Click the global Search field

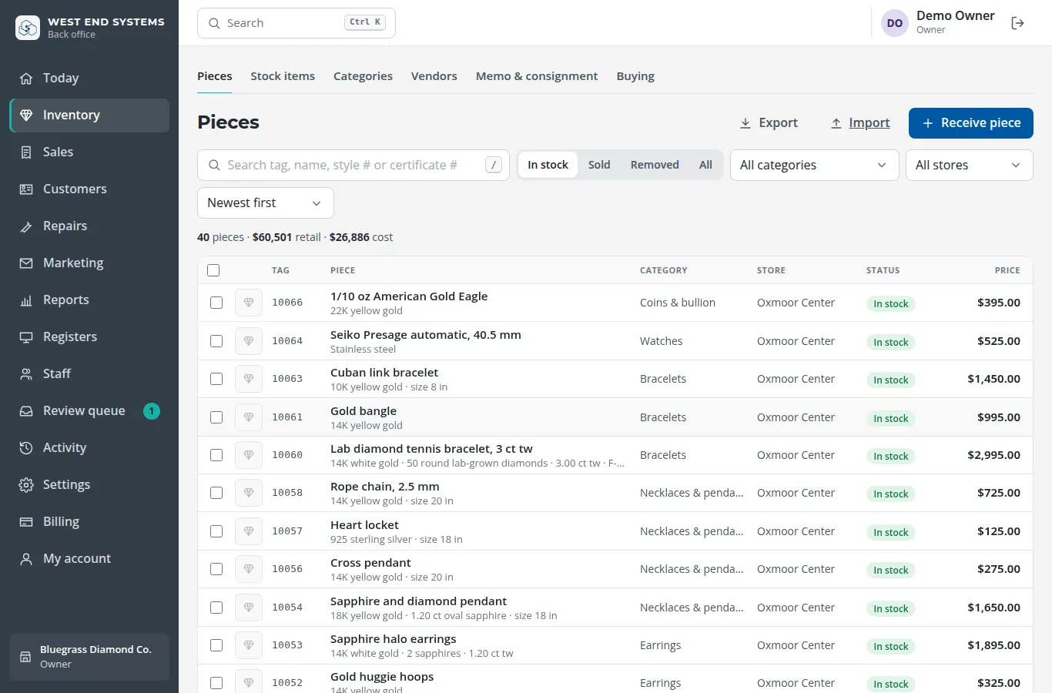[x=297, y=23]
